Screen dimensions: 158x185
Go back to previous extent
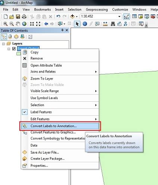coord(46,24)
